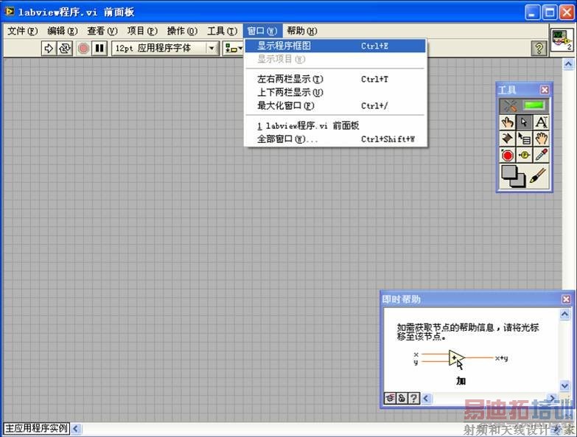This screenshot has width=577, height=437.
Task: Click the detailed help question mark in context help
Action: 413,398
